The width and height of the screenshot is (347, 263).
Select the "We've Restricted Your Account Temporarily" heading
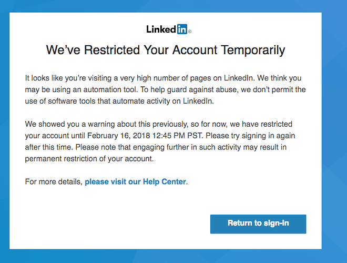(166, 50)
